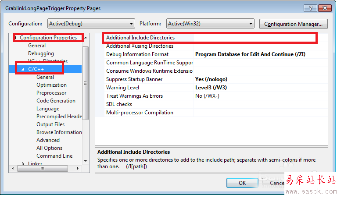
Task: Select Optimization under C/C++
Action: point(51,85)
